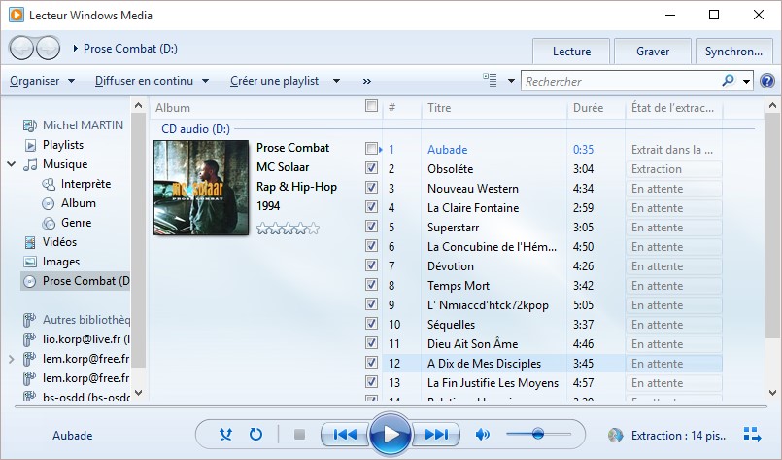Select Musique in the navigation pane

[65, 164]
